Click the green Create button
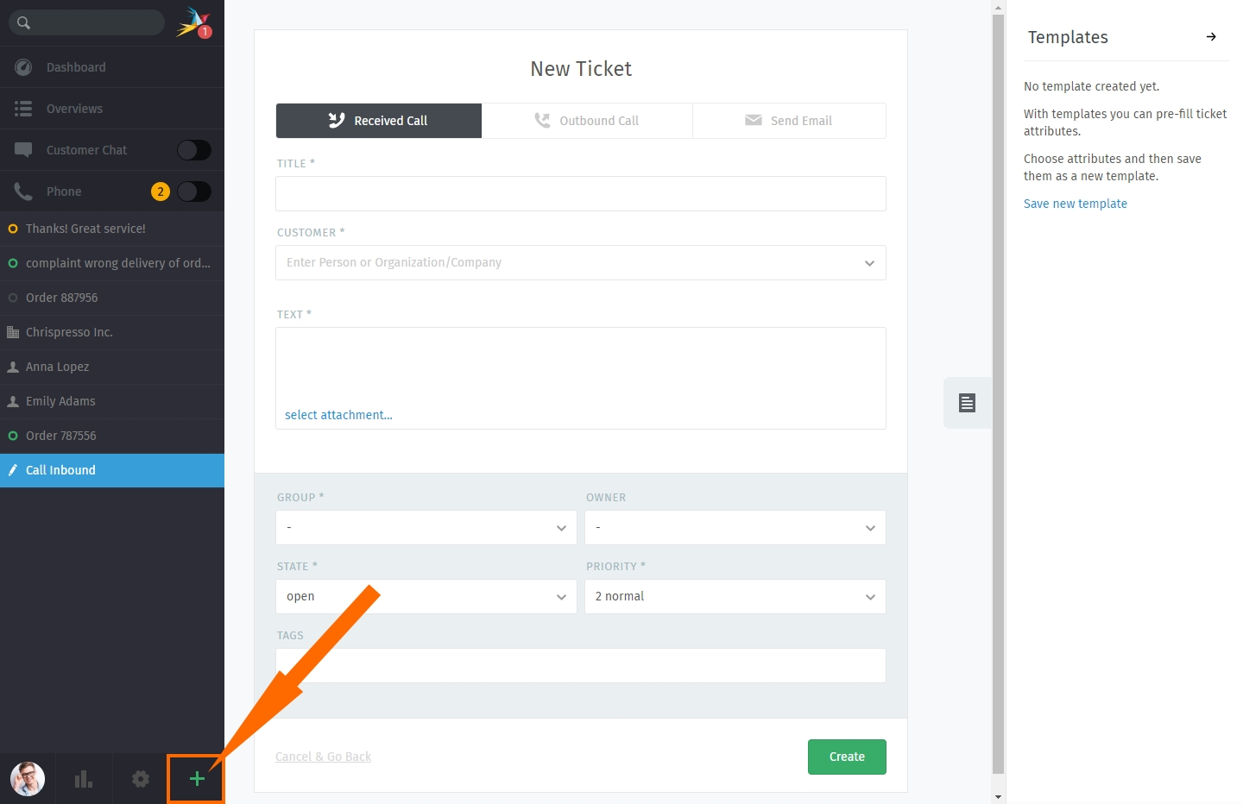Image resolution: width=1243 pixels, height=804 pixels. click(847, 757)
